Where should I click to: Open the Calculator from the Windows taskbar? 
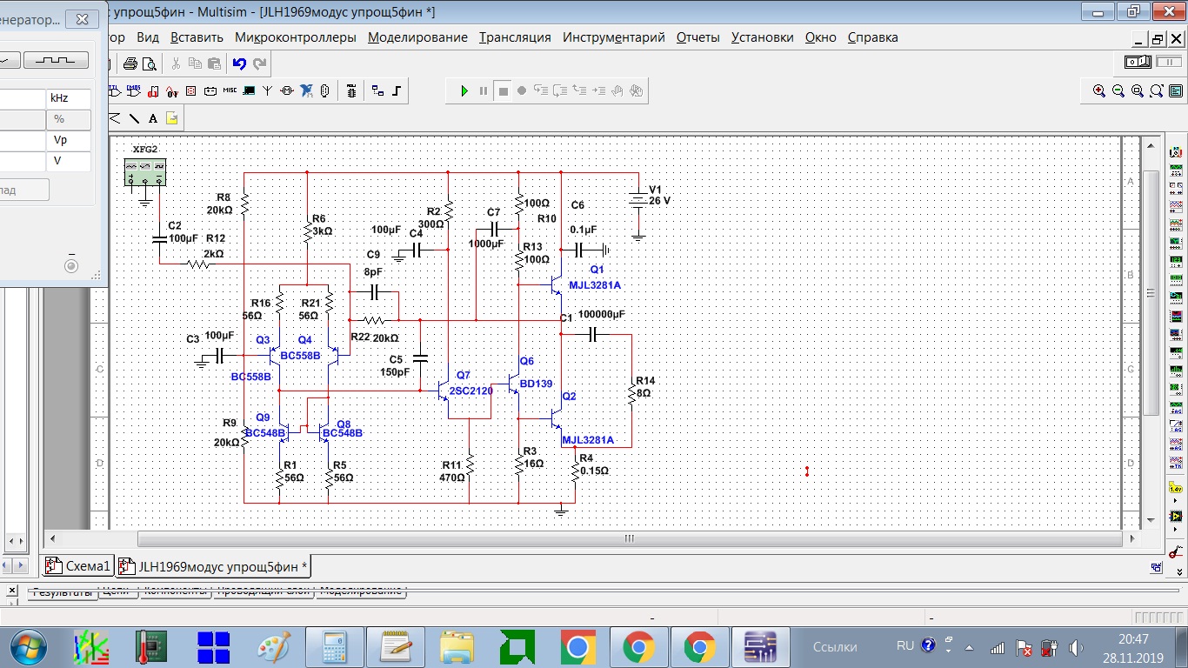[333, 648]
